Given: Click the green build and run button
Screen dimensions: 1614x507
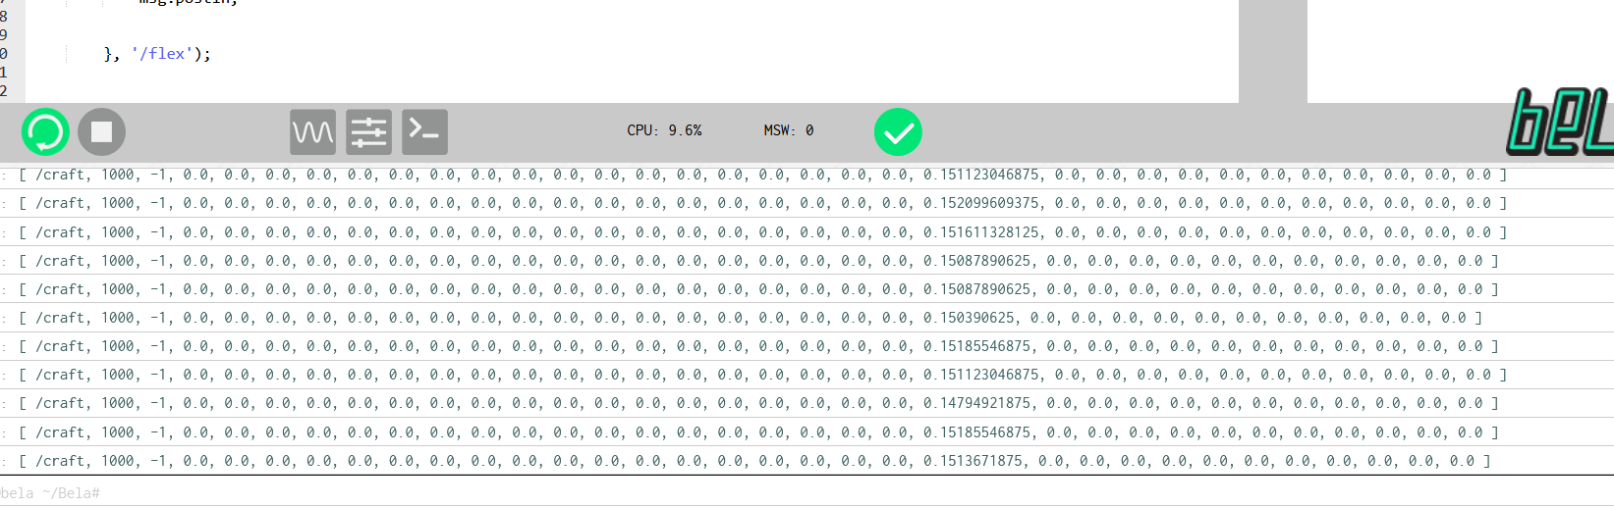Looking at the screenshot, I should pyautogui.click(x=45, y=131).
